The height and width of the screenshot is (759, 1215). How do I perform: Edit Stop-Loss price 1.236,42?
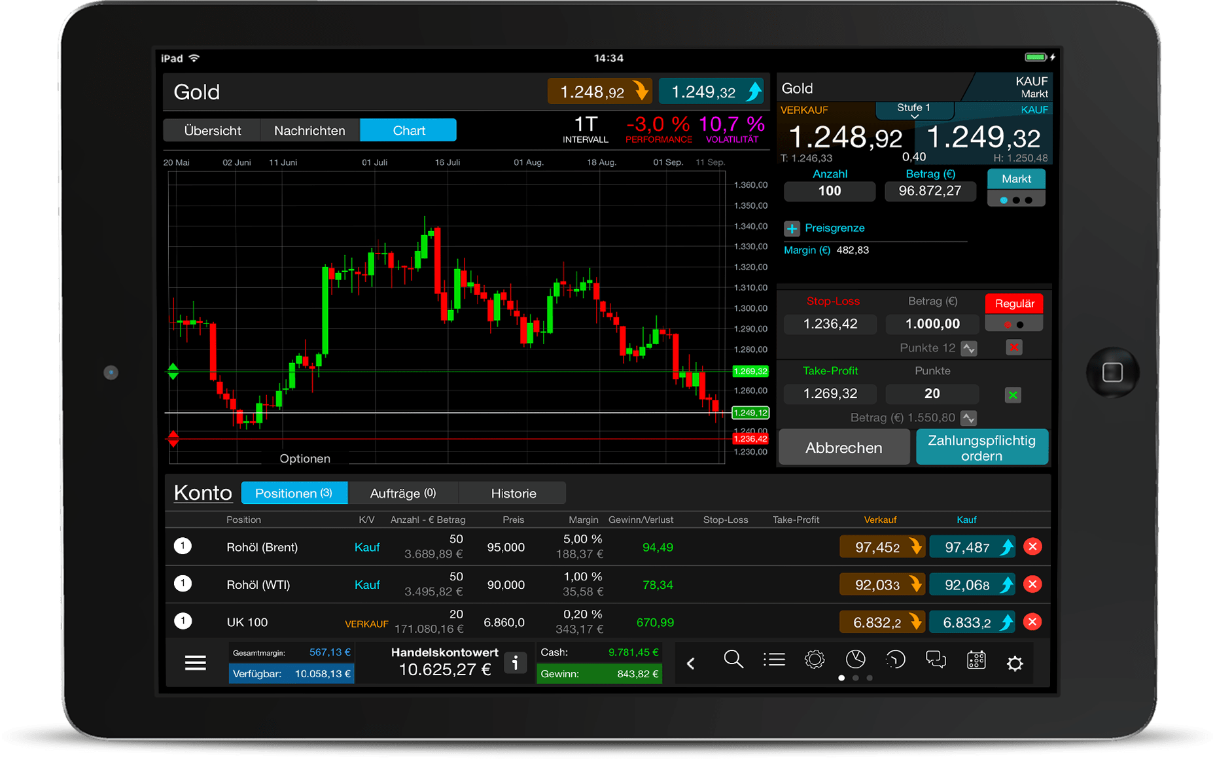pyautogui.click(x=830, y=324)
